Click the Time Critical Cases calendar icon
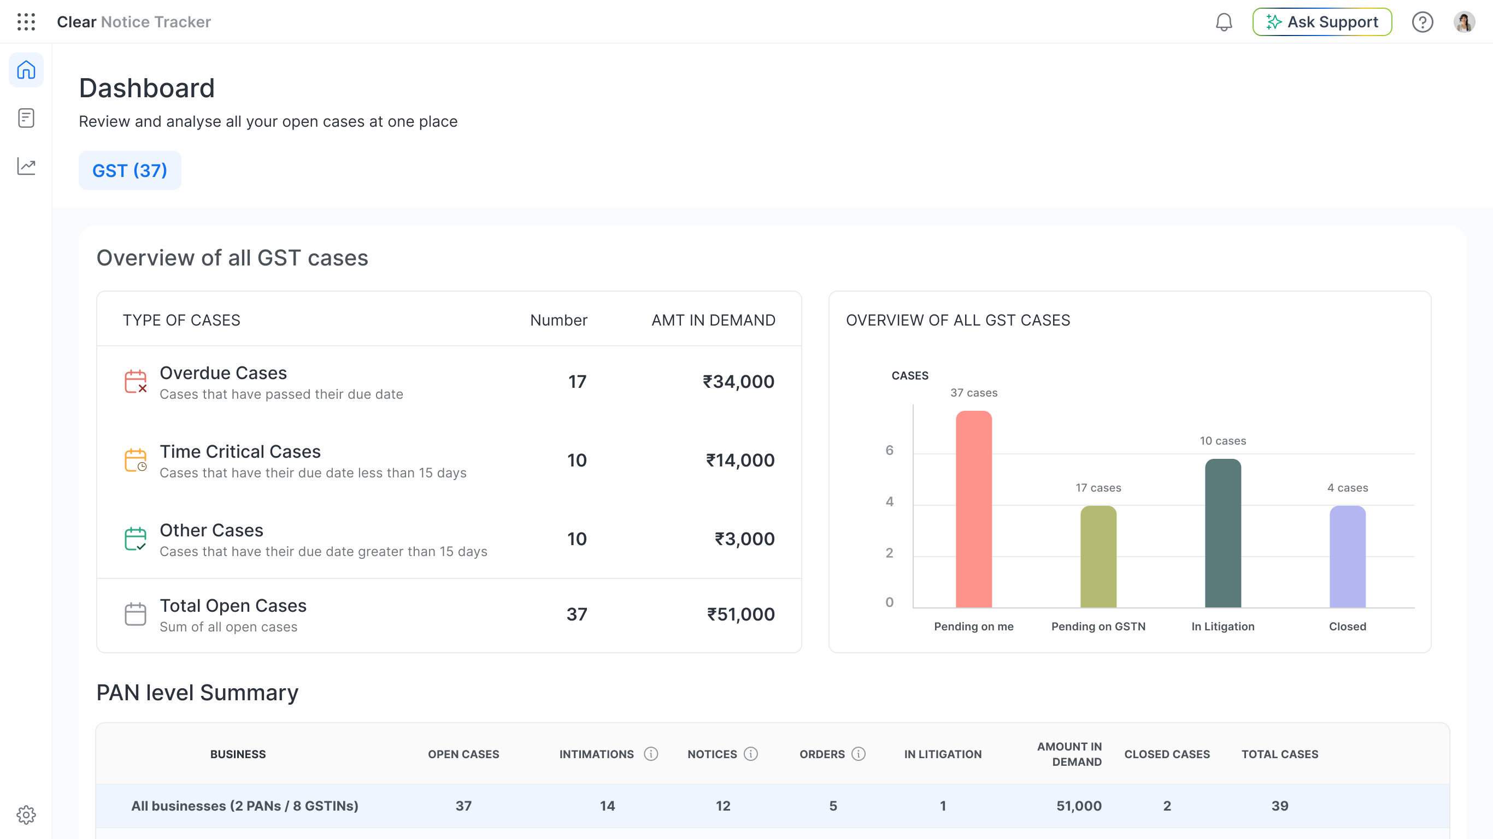Image resolution: width=1493 pixels, height=839 pixels. (x=136, y=460)
